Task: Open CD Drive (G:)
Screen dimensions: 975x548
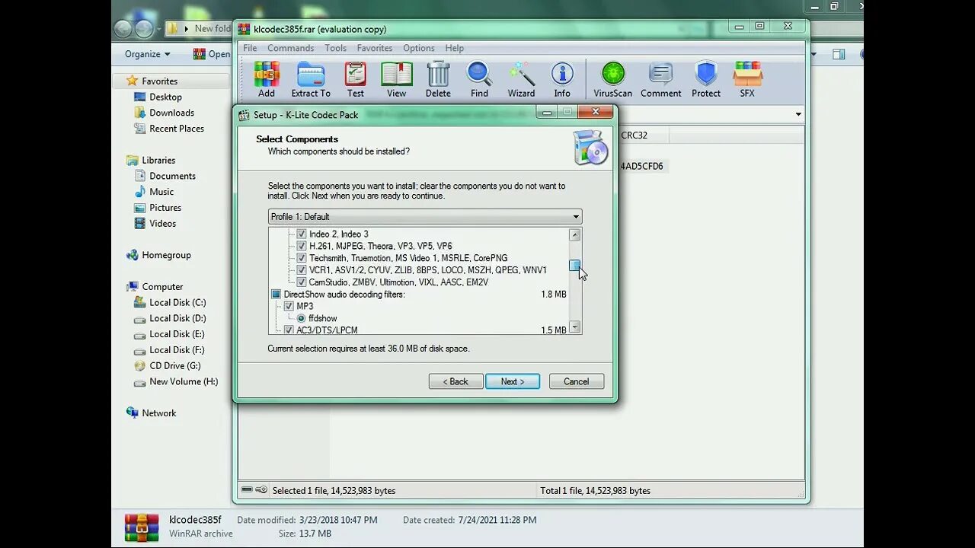Action: [x=174, y=365]
